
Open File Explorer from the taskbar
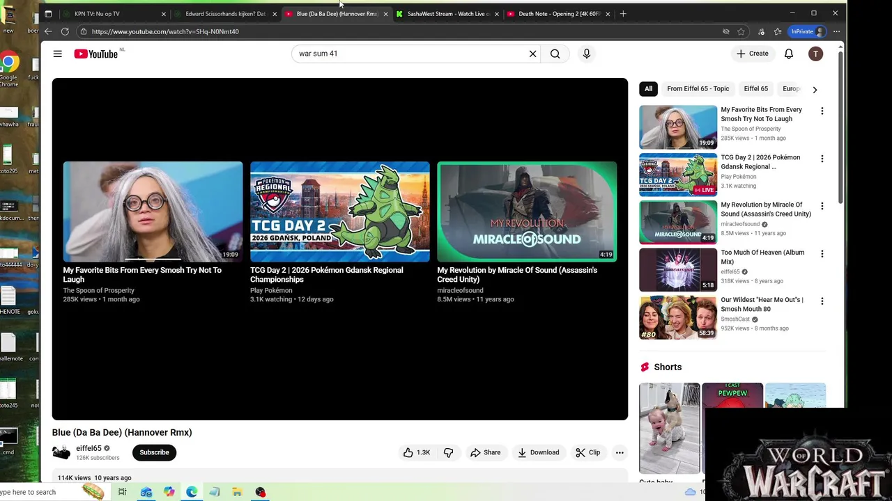point(237,492)
